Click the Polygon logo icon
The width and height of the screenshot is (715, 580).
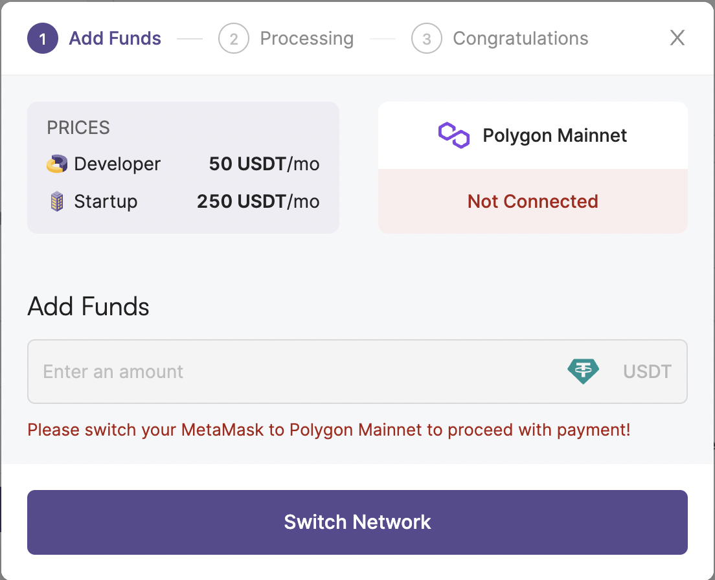tap(454, 135)
